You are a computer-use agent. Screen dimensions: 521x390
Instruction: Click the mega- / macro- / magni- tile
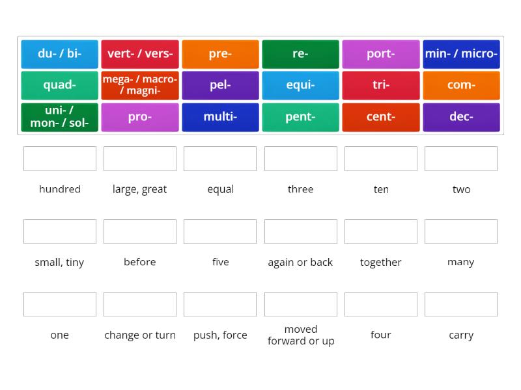pos(139,85)
